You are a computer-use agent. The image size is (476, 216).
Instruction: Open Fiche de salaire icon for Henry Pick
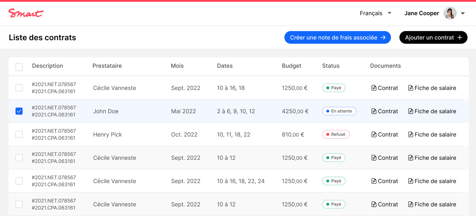coord(411,135)
